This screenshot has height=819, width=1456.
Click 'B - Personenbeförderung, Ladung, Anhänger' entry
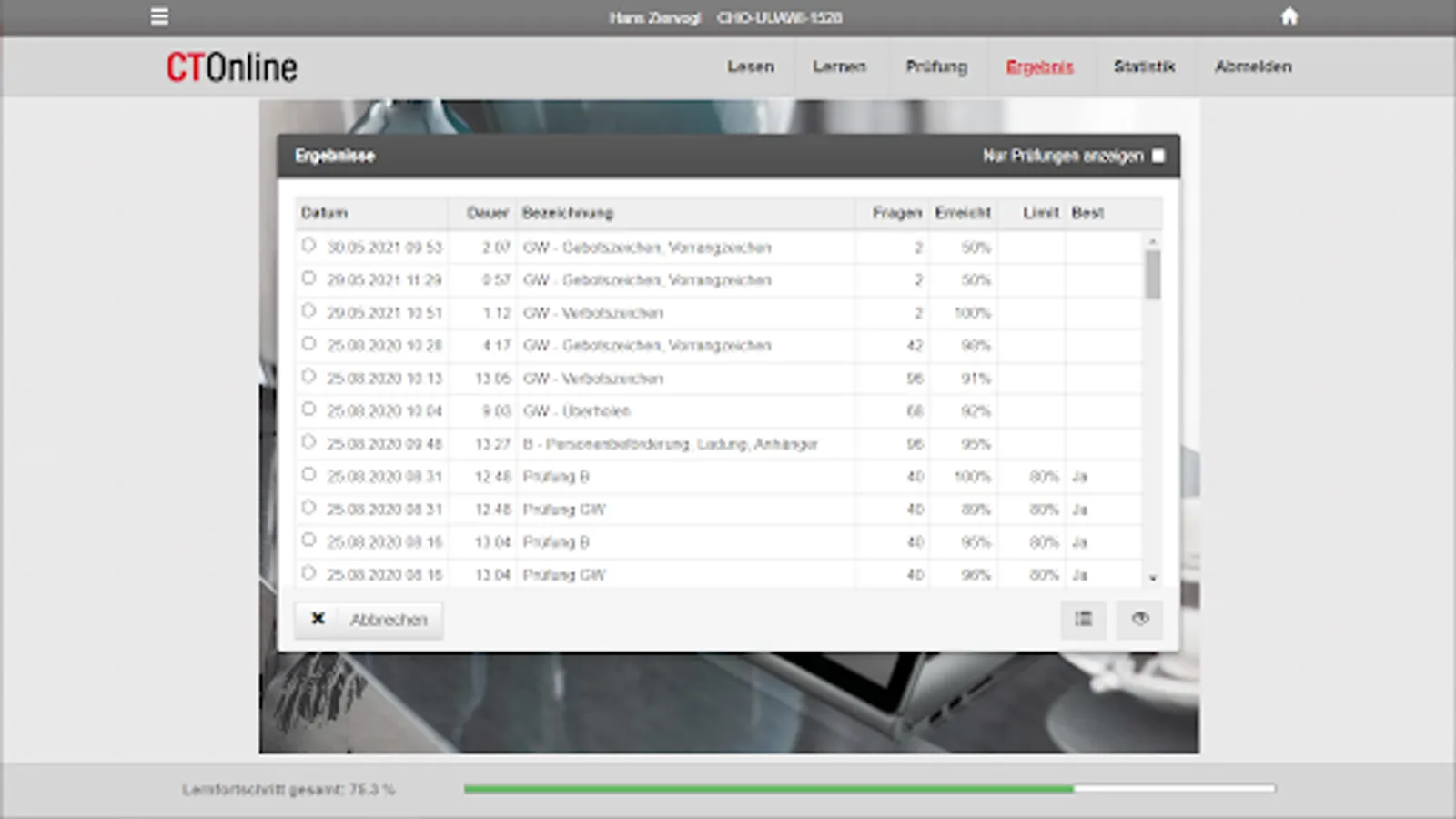[671, 444]
